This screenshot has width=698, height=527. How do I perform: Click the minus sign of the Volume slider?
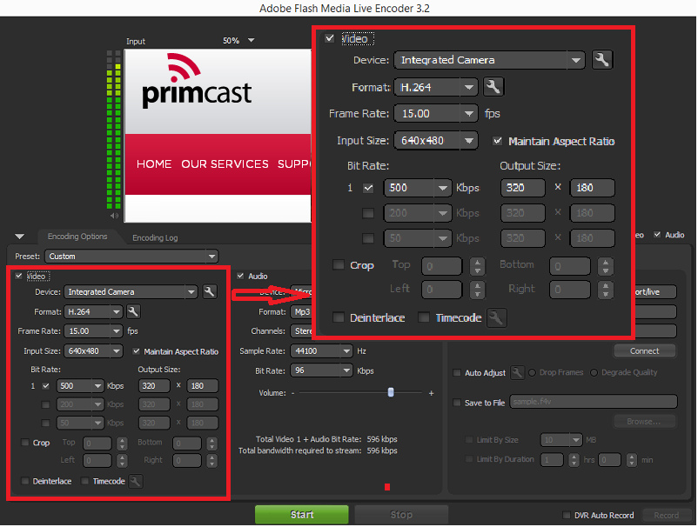click(292, 393)
